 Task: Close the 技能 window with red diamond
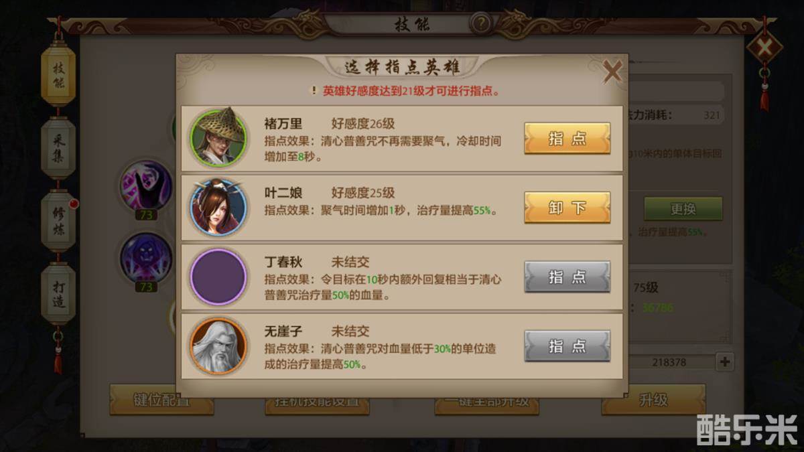[x=764, y=48]
